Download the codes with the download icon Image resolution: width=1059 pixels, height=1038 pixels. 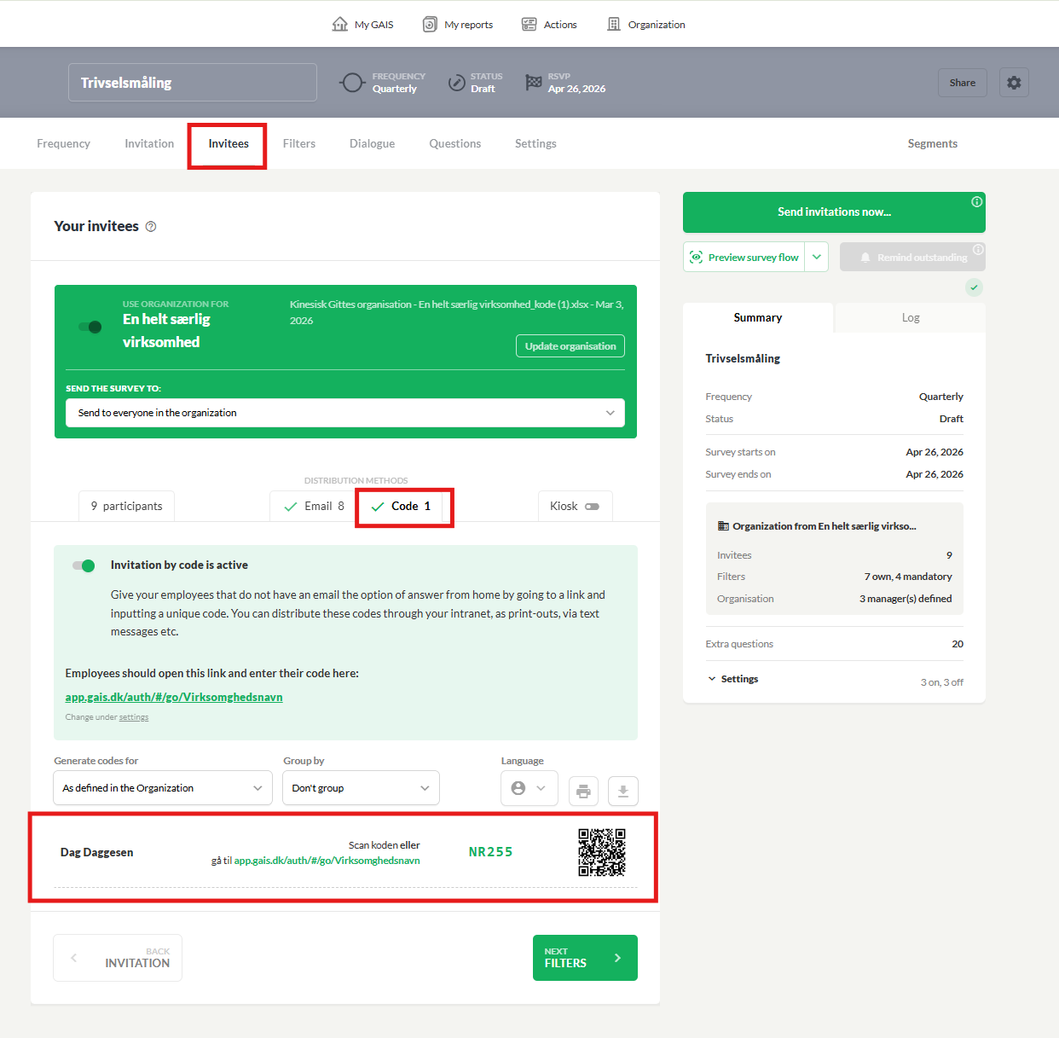pos(623,791)
